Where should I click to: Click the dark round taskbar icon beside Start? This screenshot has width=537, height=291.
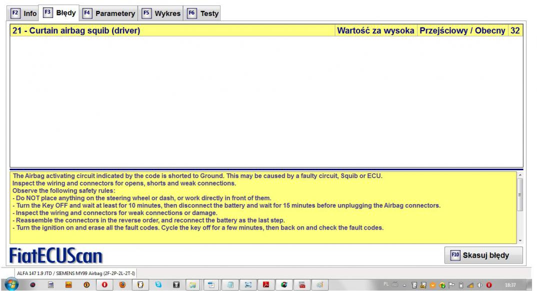[32, 285]
